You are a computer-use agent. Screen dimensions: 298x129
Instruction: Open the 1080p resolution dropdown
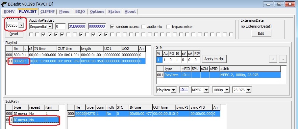pos(227,90)
